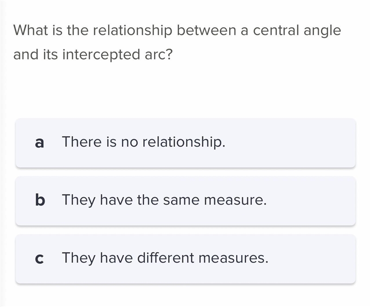Choose option b answer card
This screenshot has height=307, width=371.
click(185, 201)
